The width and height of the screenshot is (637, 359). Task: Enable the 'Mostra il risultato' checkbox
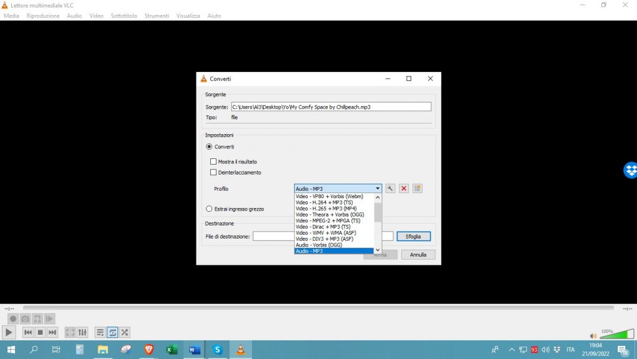[213, 161]
